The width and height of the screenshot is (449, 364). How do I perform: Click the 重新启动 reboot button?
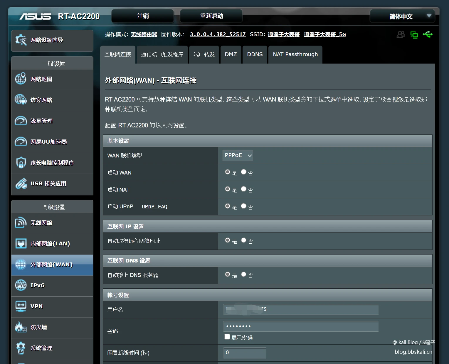[211, 16]
